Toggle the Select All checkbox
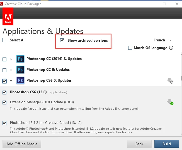182x150 pixels. coord(4,40)
